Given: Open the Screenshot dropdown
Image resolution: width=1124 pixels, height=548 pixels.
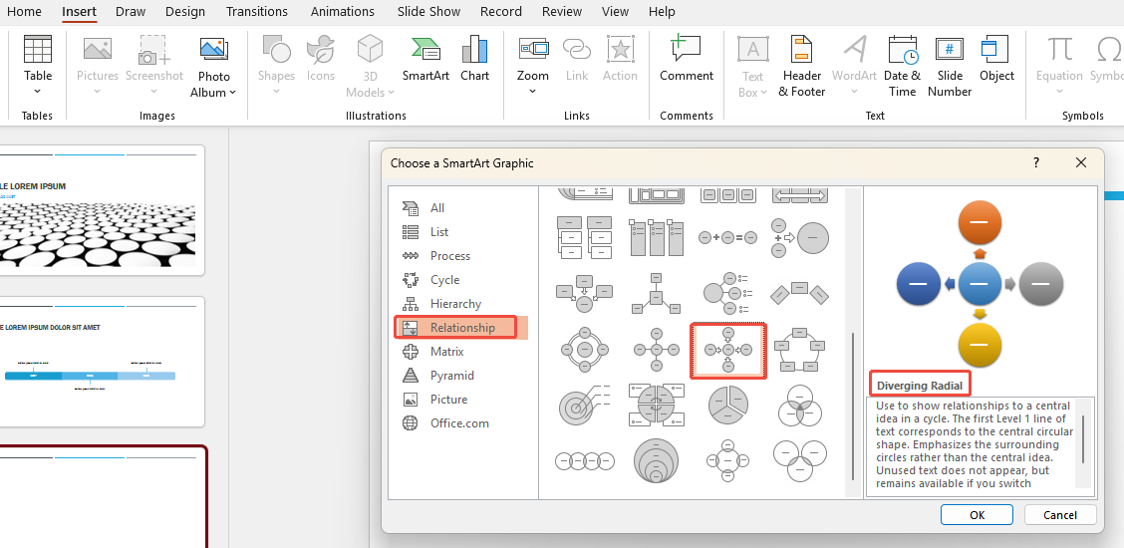Looking at the screenshot, I should pyautogui.click(x=154, y=91).
